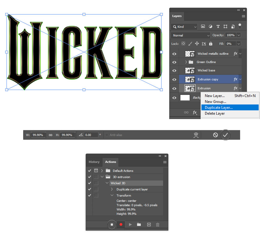Cancel transform icon
Screen dimensions: 263x238
point(216,135)
